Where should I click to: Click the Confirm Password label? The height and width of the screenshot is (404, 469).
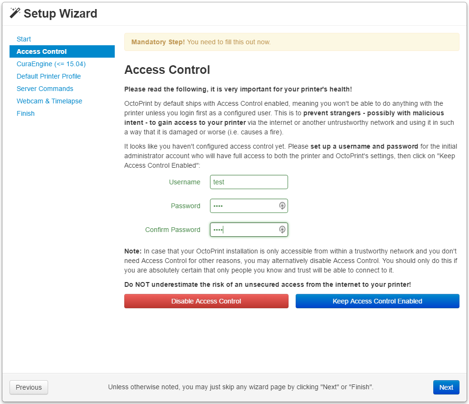(x=172, y=230)
